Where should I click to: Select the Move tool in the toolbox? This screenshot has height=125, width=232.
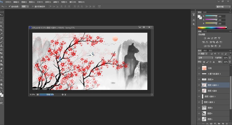coord(2,15)
